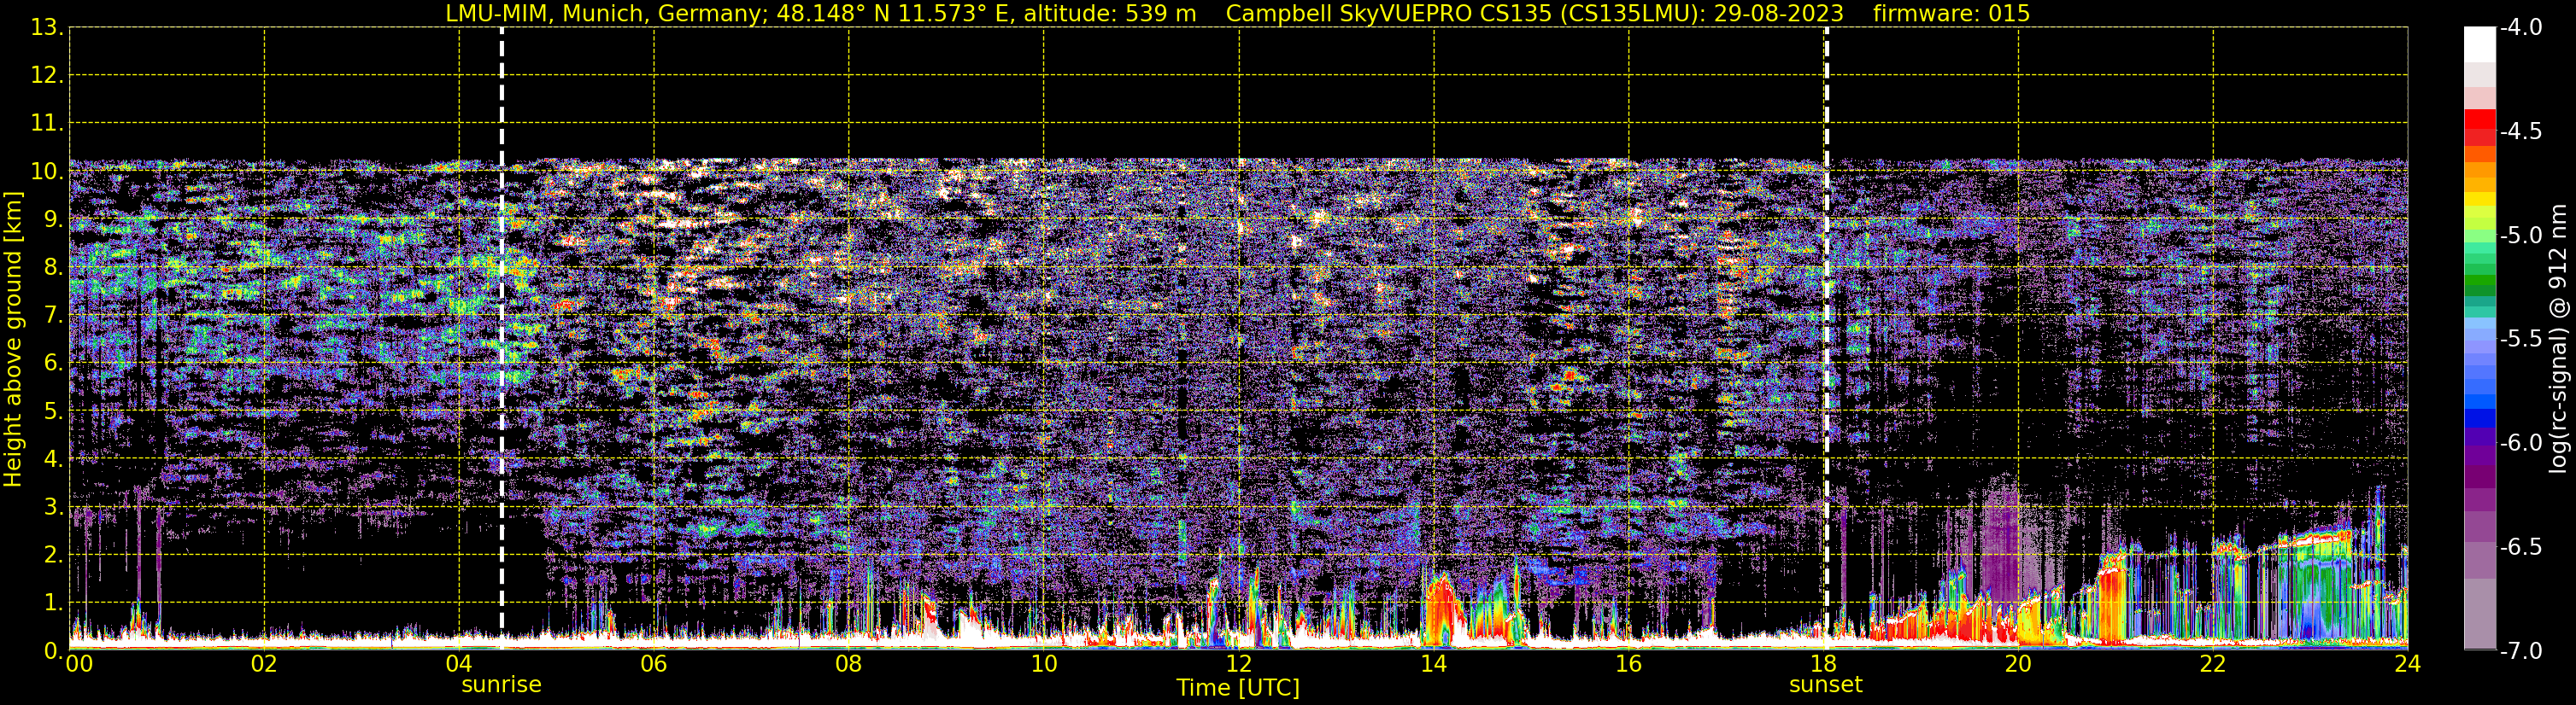Click the time axis tick label 24
The width and height of the screenshot is (2576, 705).
click(x=2408, y=664)
